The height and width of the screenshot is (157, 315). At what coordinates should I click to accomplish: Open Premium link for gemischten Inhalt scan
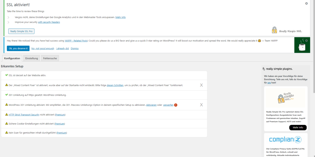(62, 133)
